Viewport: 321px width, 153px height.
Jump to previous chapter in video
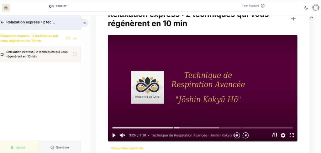point(237,135)
